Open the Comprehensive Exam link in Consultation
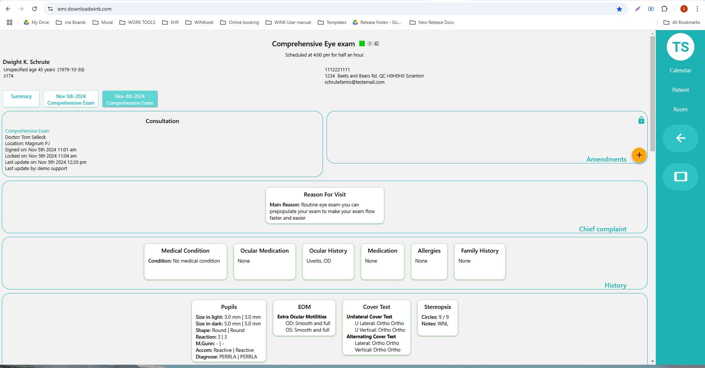 coord(27,131)
